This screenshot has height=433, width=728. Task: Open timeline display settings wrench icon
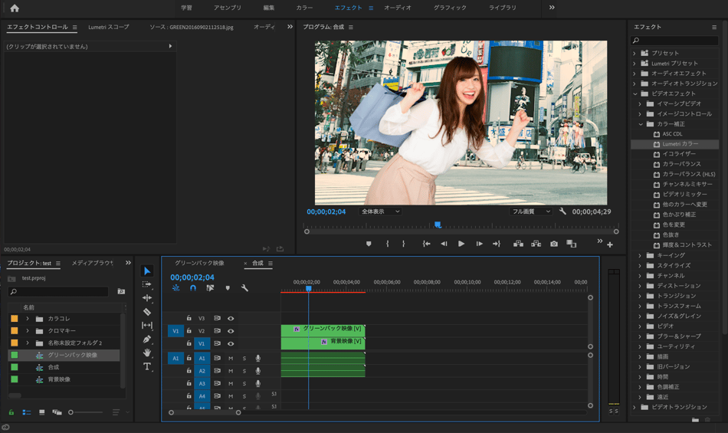(244, 288)
